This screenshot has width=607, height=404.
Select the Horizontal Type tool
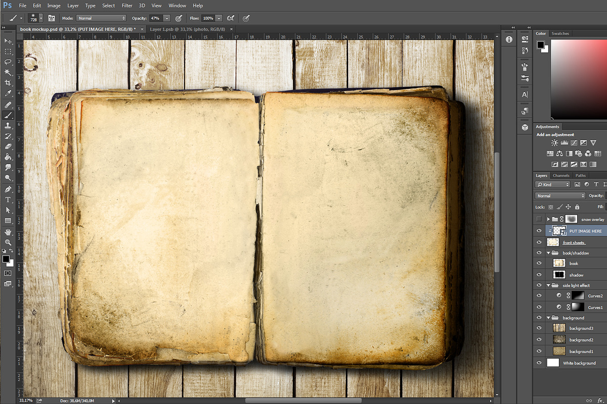(8, 199)
